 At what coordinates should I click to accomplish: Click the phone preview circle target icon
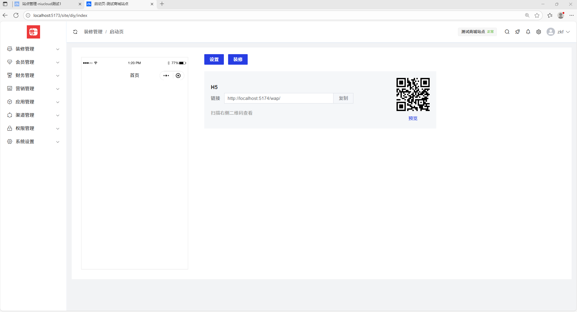[178, 76]
